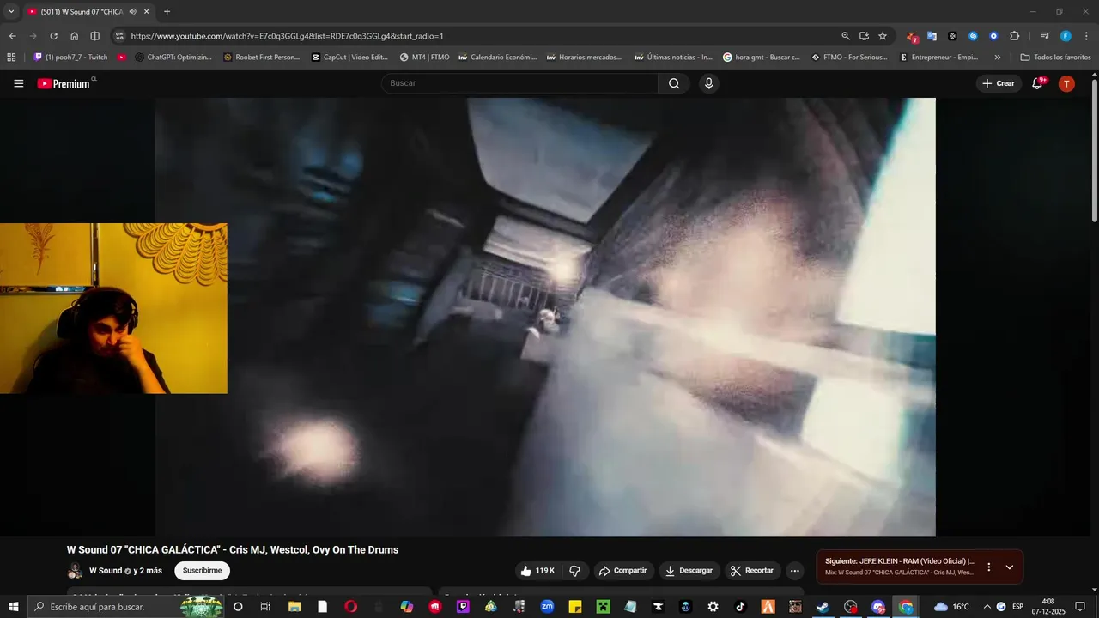Click the main video player frame
The height and width of the screenshot is (618, 1099).
click(x=545, y=317)
